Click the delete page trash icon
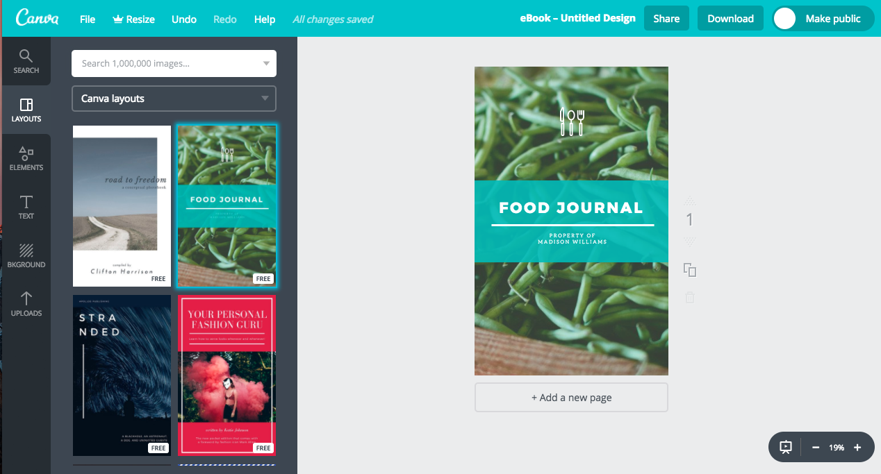 click(690, 297)
